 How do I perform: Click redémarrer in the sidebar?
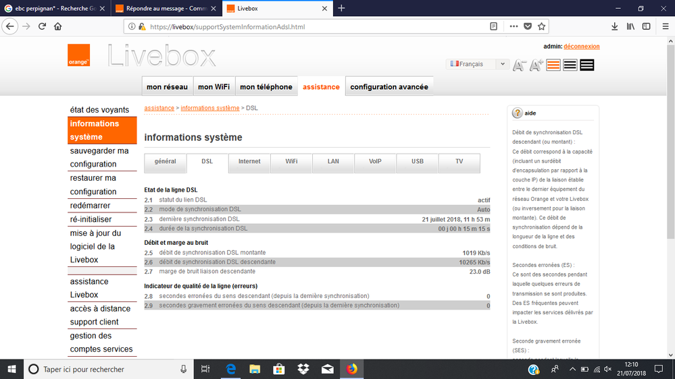click(x=91, y=206)
